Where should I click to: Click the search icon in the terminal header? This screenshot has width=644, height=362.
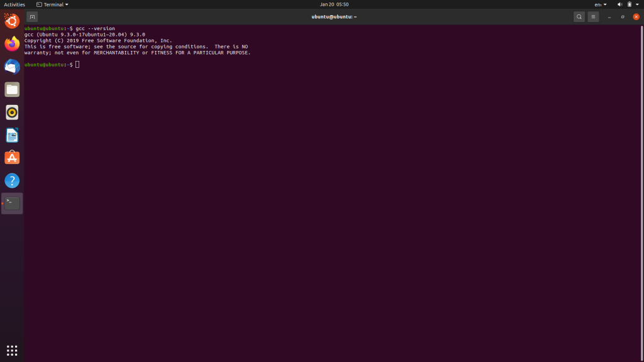pyautogui.click(x=579, y=16)
